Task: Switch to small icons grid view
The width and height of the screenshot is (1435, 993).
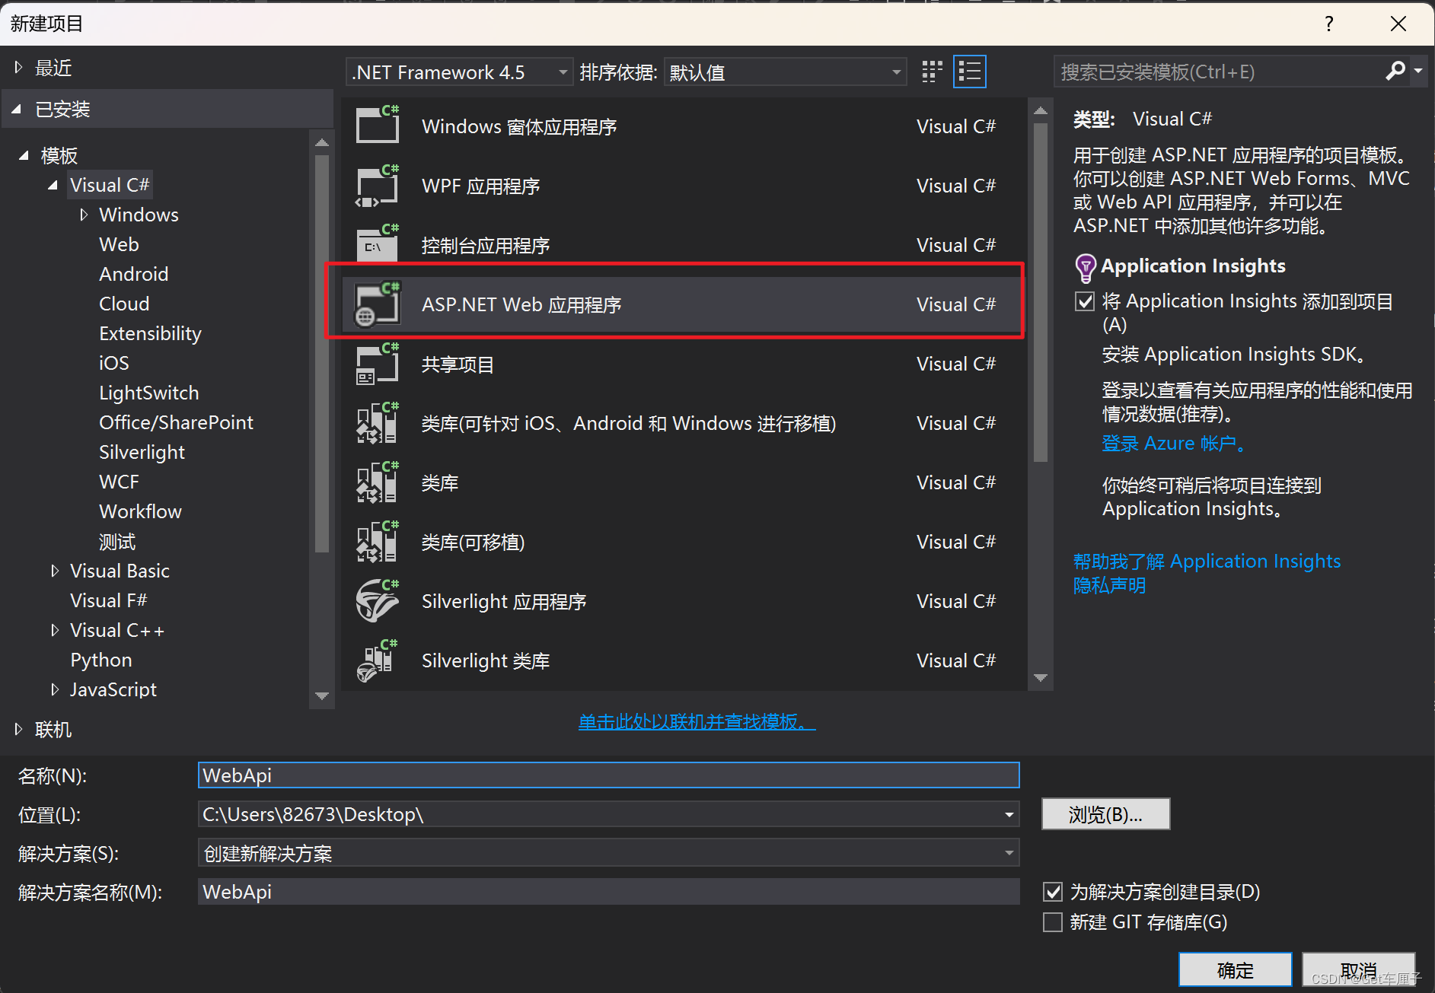Action: (932, 72)
